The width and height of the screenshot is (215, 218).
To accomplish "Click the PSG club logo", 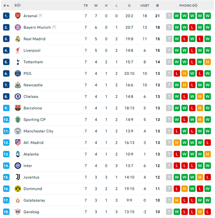I will [18, 74].
